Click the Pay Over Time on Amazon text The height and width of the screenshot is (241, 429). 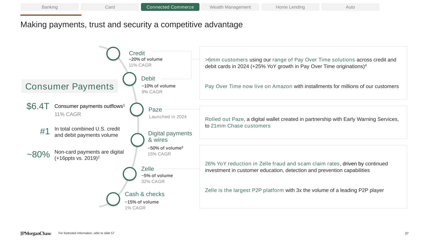coord(249,86)
